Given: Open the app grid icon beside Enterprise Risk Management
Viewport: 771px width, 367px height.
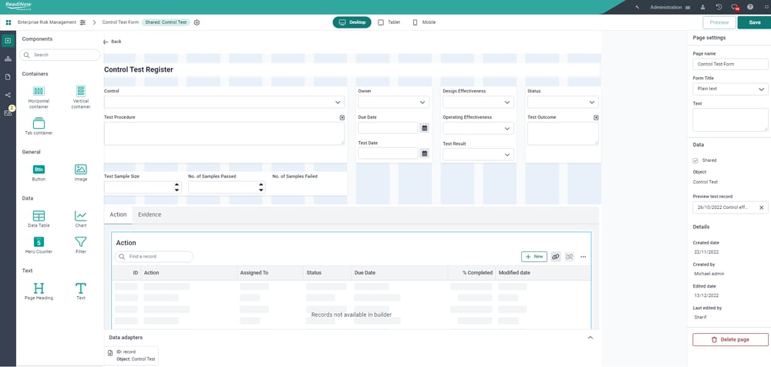Looking at the screenshot, I should pos(8,22).
